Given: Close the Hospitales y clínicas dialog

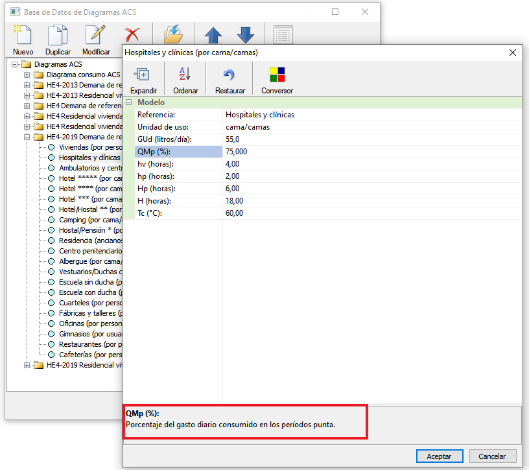Looking at the screenshot, I should (x=512, y=53).
